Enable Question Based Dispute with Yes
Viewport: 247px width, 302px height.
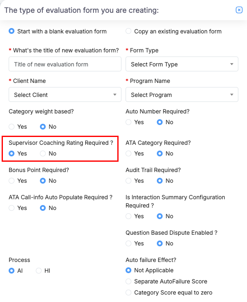coord(128,243)
